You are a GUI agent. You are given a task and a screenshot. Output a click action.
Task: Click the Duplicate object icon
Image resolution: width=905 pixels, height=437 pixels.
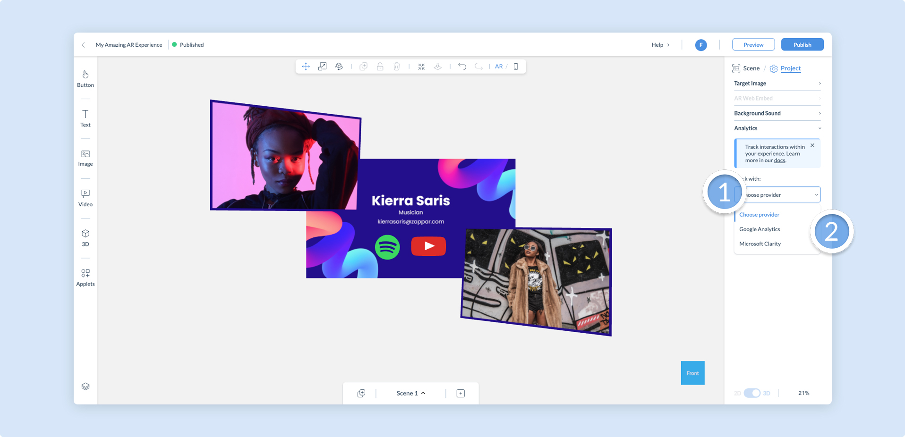(x=363, y=67)
